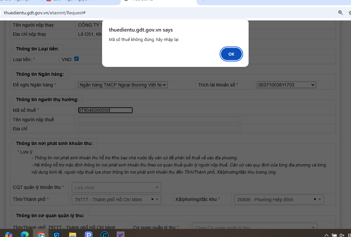Clear the Xã/phường/đặc khu selection with x
The height and width of the screenshot is (237, 351).
315,199
